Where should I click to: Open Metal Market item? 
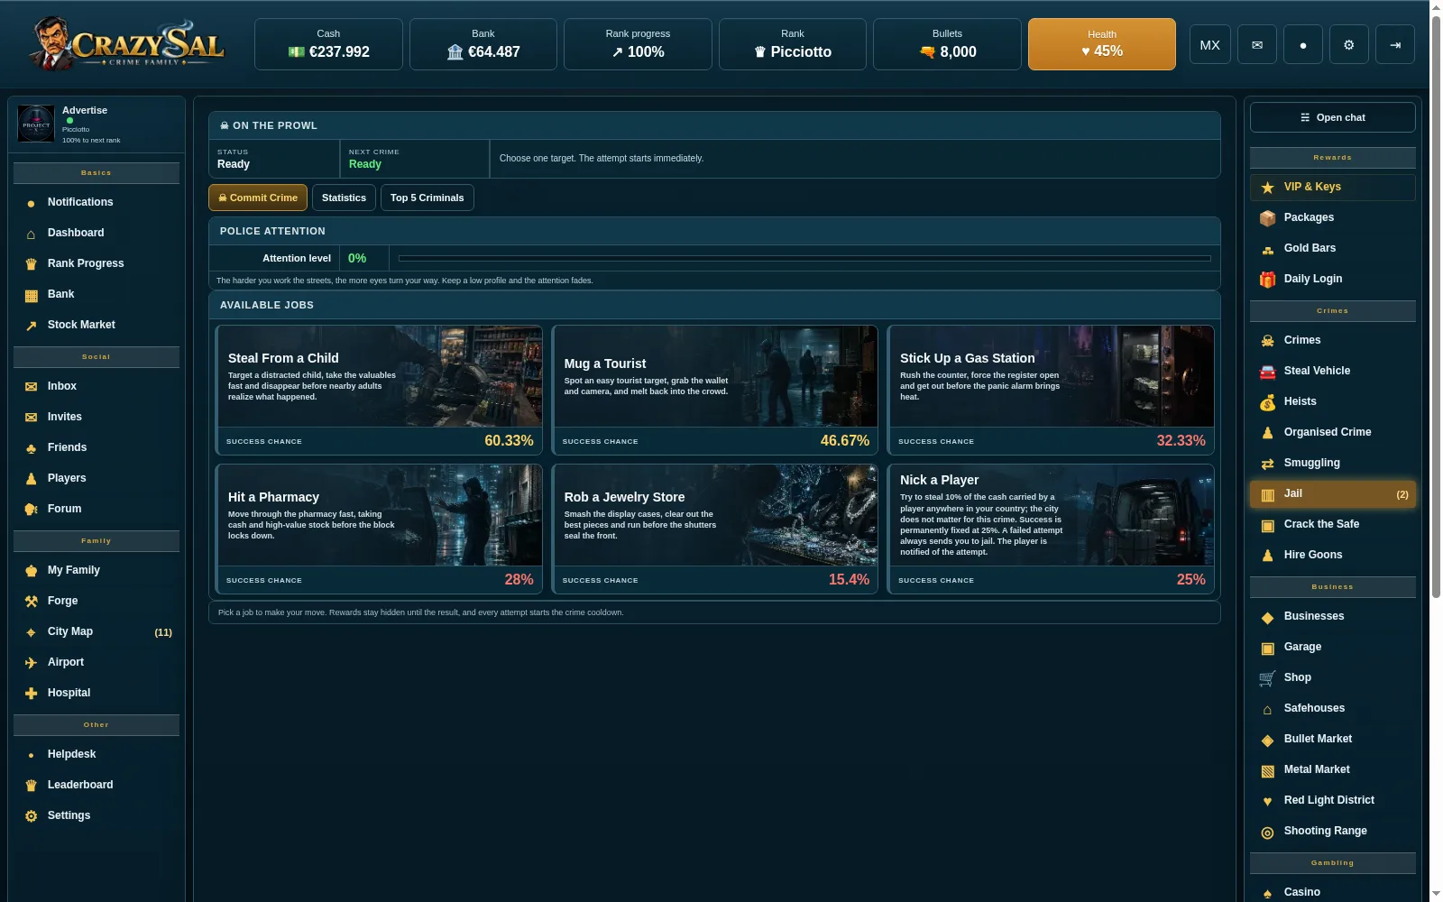pos(1332,769)
